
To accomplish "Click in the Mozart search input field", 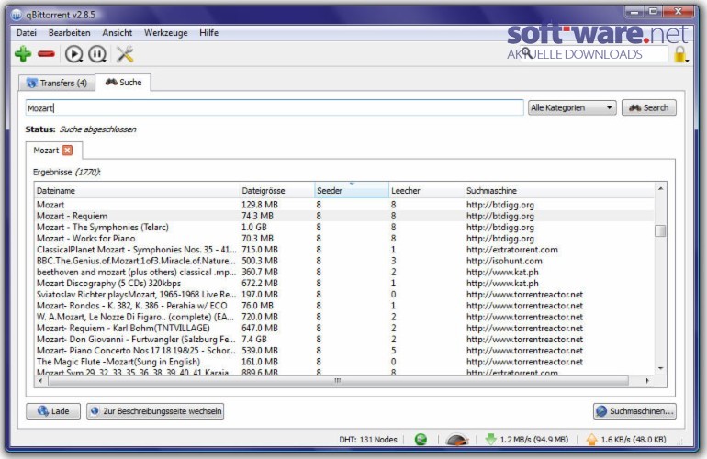I will 275,107.
